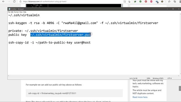Click the 'public key' label text
This screenshot has width=181, height=102.
click(x=18, y=35)
